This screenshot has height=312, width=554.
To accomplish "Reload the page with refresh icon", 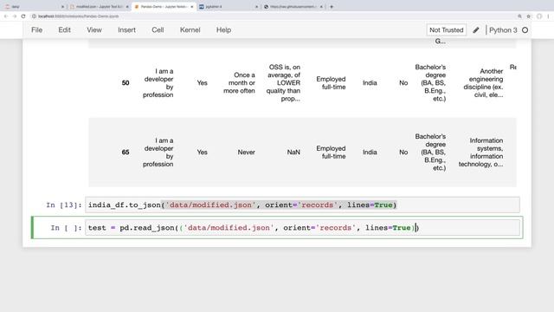I will pyautogui.click(x=23, y=16).
